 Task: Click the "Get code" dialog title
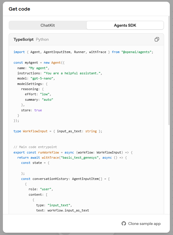(19, 9)
